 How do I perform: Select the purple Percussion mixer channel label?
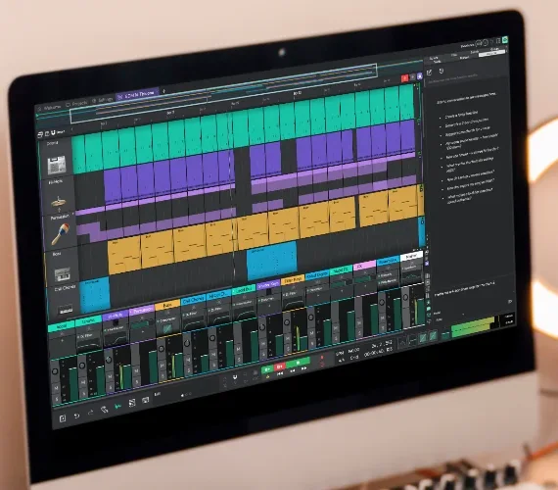click(142, 311)
